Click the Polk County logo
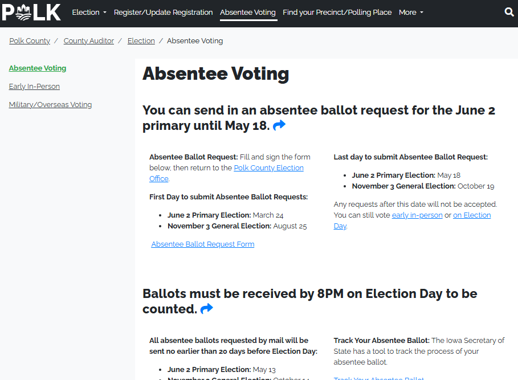Image resolution: width=518 pixels, height=380 pixels. (31, 12)
